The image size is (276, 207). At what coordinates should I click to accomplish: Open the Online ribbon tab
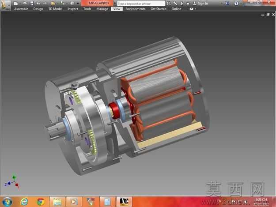tap(176, 9)
